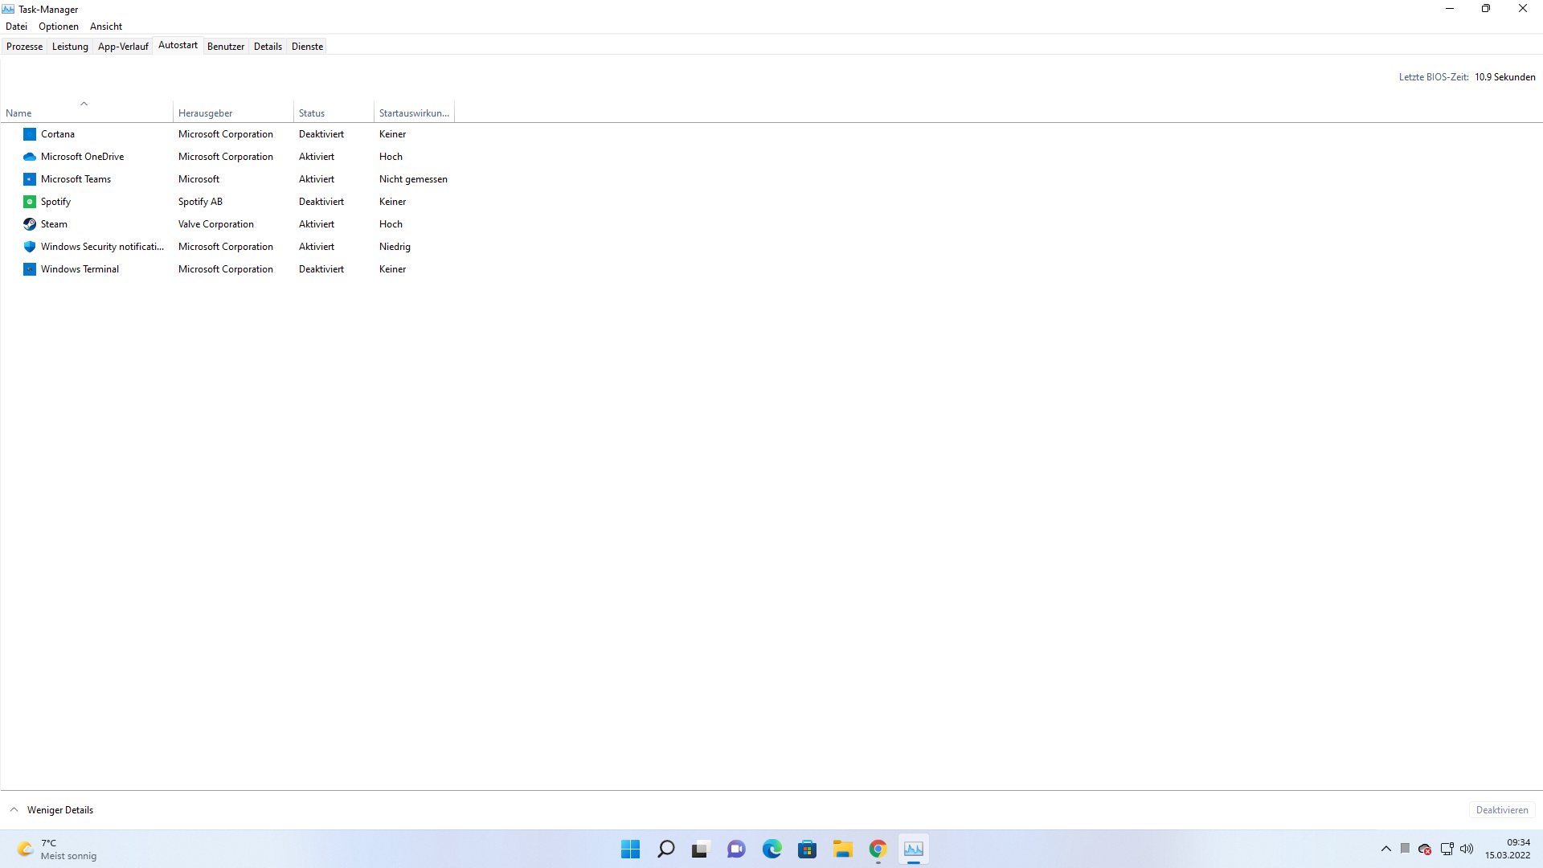Sort by the Status column header

coord(334,113)
